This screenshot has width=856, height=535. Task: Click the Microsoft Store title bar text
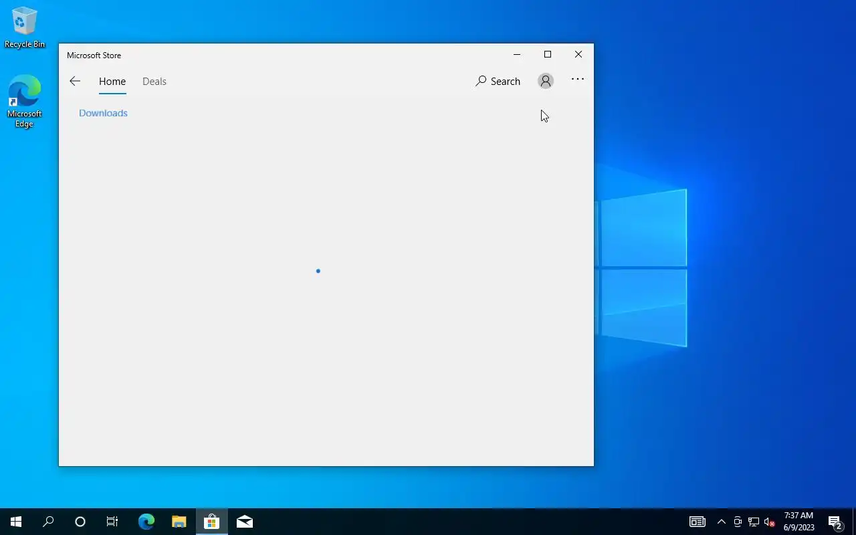coord(94,56)
